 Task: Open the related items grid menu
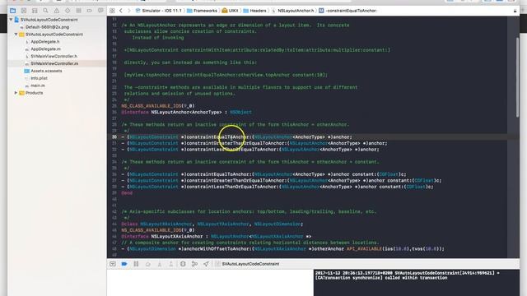[x=112, y=11]
